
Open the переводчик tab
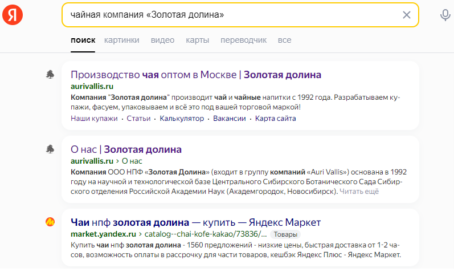point(243,40)
